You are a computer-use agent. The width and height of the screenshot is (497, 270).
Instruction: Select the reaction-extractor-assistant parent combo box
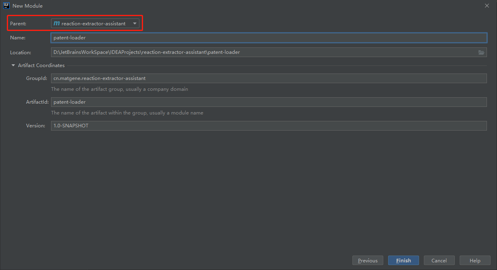[x=93, y=24]
